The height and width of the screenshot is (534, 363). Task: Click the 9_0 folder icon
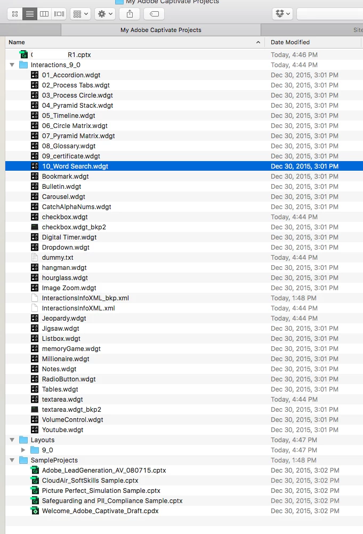[35, 450]
